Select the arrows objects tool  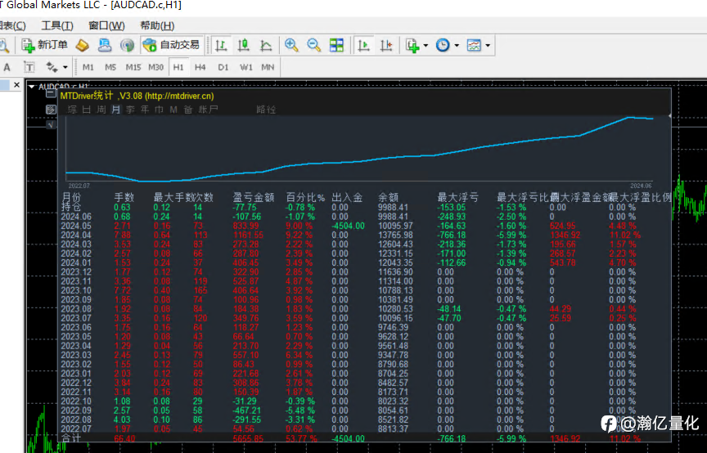pos(52,67)
